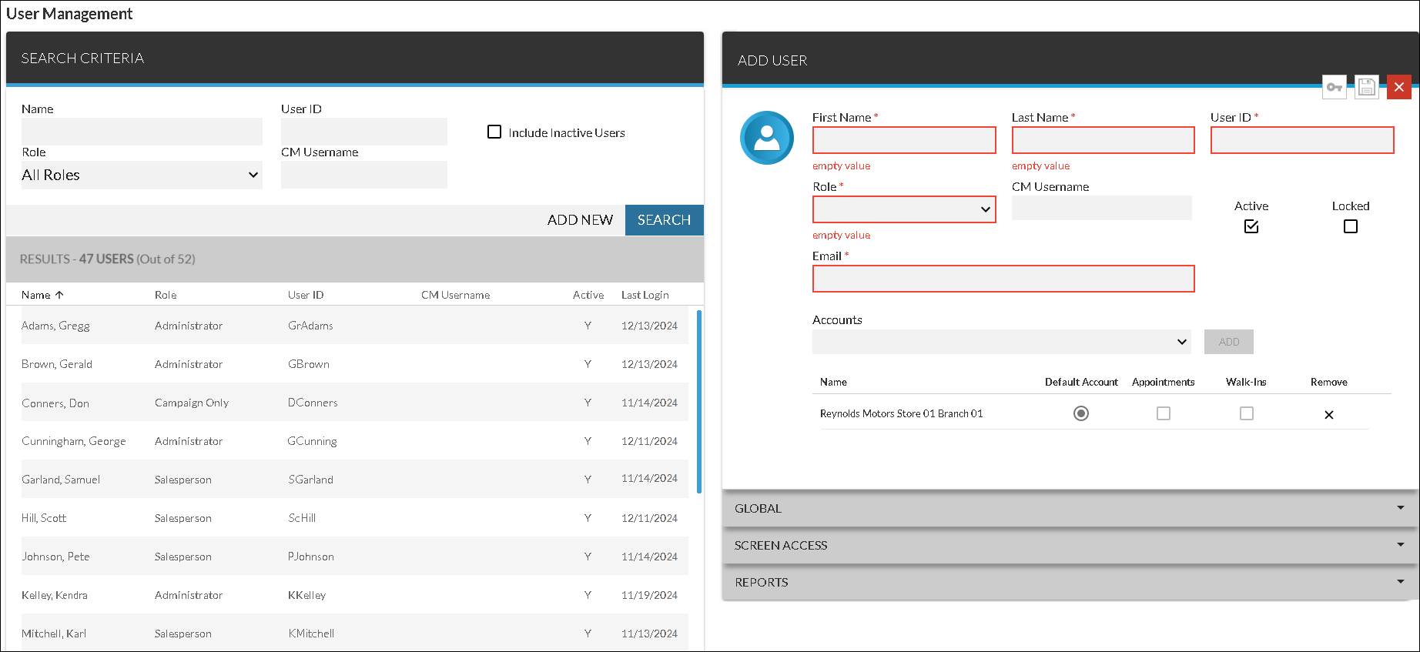Viewport: 1420px width, 652px height.
Task: Sort results by Name column arrow
Action: click(x=59, y=295)
